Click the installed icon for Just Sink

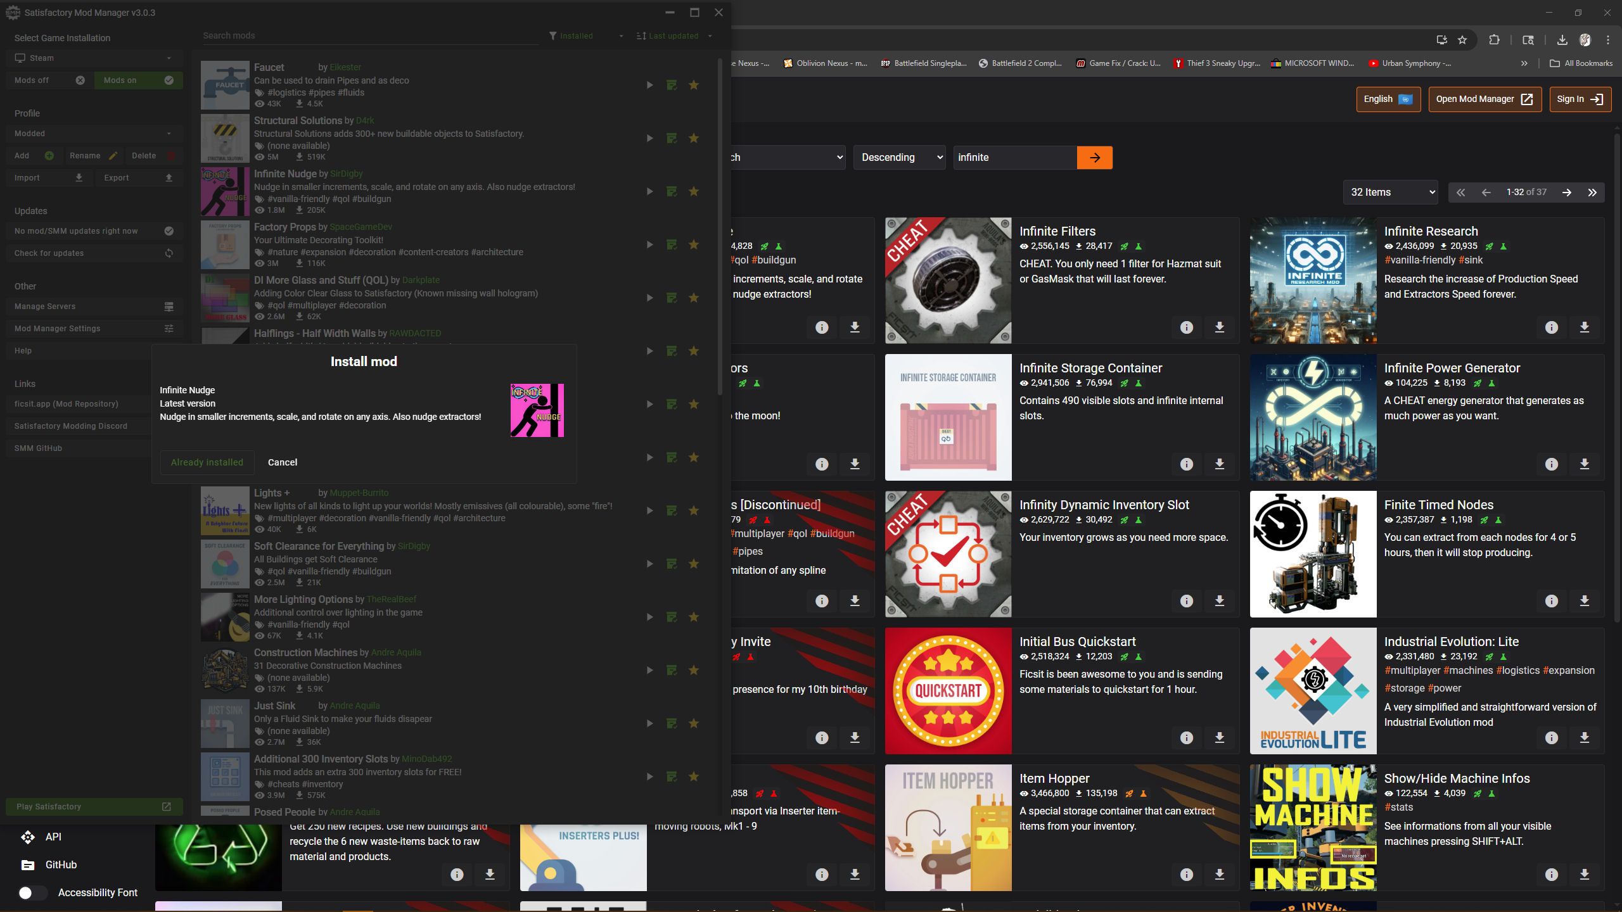pyautogui.click(x=672, y=723)
